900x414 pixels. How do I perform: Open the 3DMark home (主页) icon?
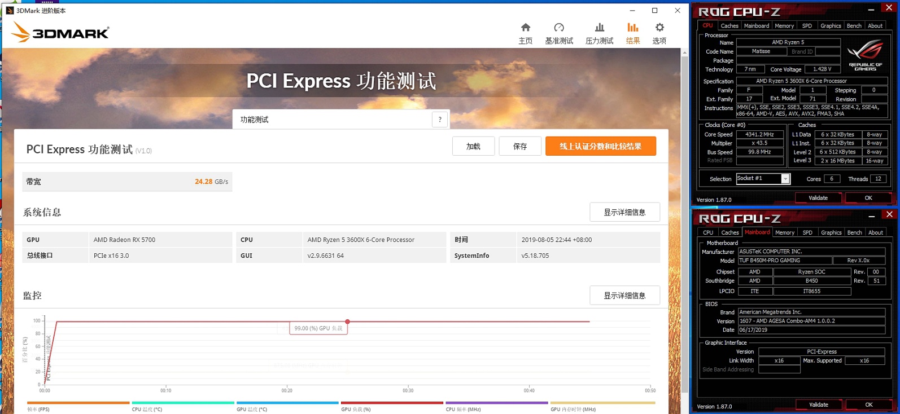pos(526,33)
